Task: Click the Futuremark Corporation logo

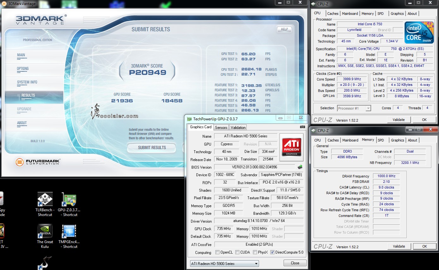Action: (38, 162)
